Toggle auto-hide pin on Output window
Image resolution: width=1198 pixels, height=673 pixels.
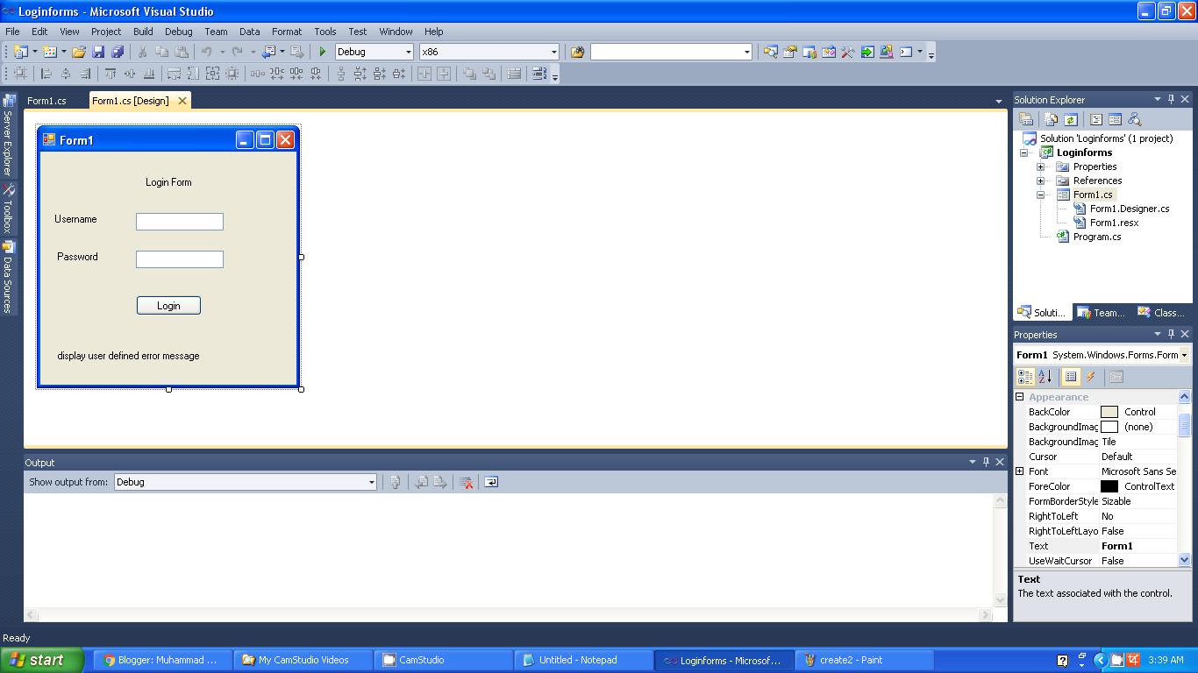(x=985, y=462)
